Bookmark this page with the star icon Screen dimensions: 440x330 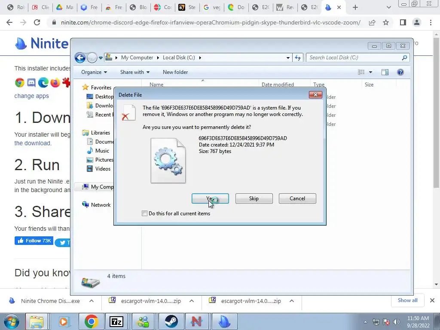tap(386, 22)
